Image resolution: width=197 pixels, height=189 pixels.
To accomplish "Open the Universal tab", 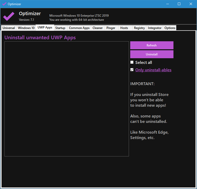I will click(9, 28).
